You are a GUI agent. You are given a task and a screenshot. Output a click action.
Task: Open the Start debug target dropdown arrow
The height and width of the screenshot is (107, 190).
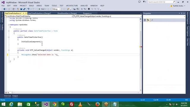pyautogui.click(x=46, y=9)
